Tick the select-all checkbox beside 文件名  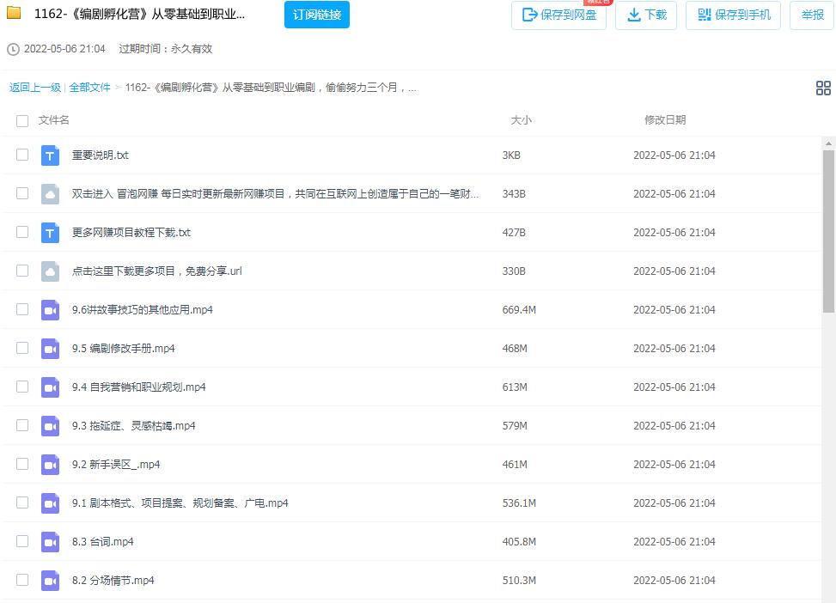pyautogui.click(x=22, y=120)
